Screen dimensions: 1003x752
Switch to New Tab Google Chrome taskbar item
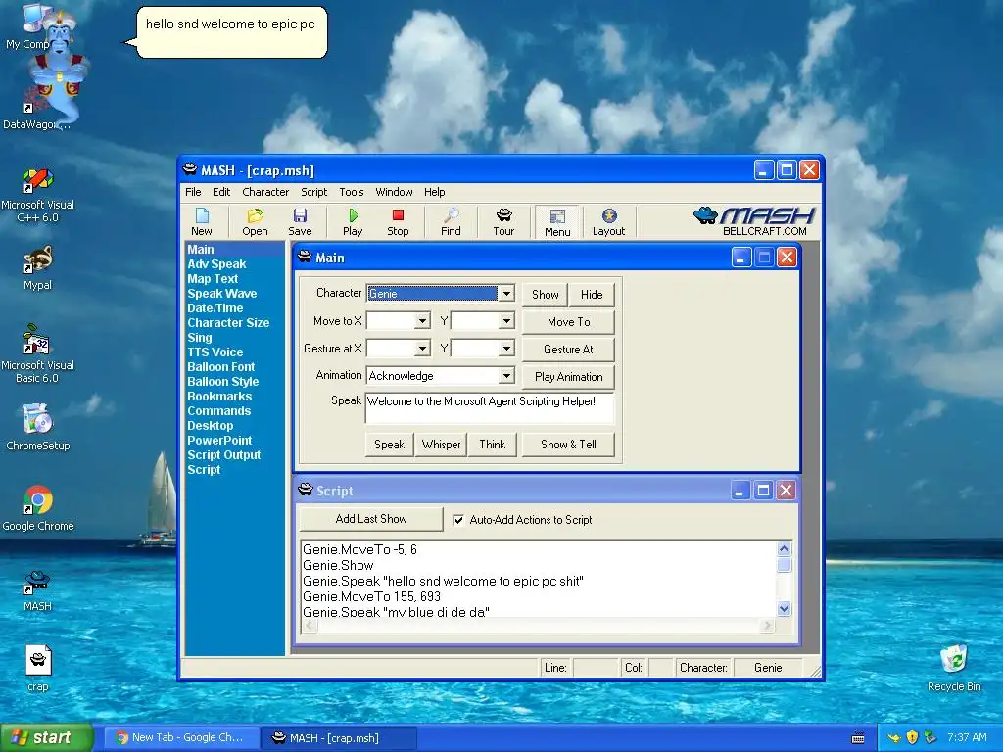[182, 738]
